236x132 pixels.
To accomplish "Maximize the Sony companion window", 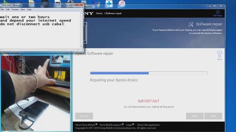I will (215, 6).
